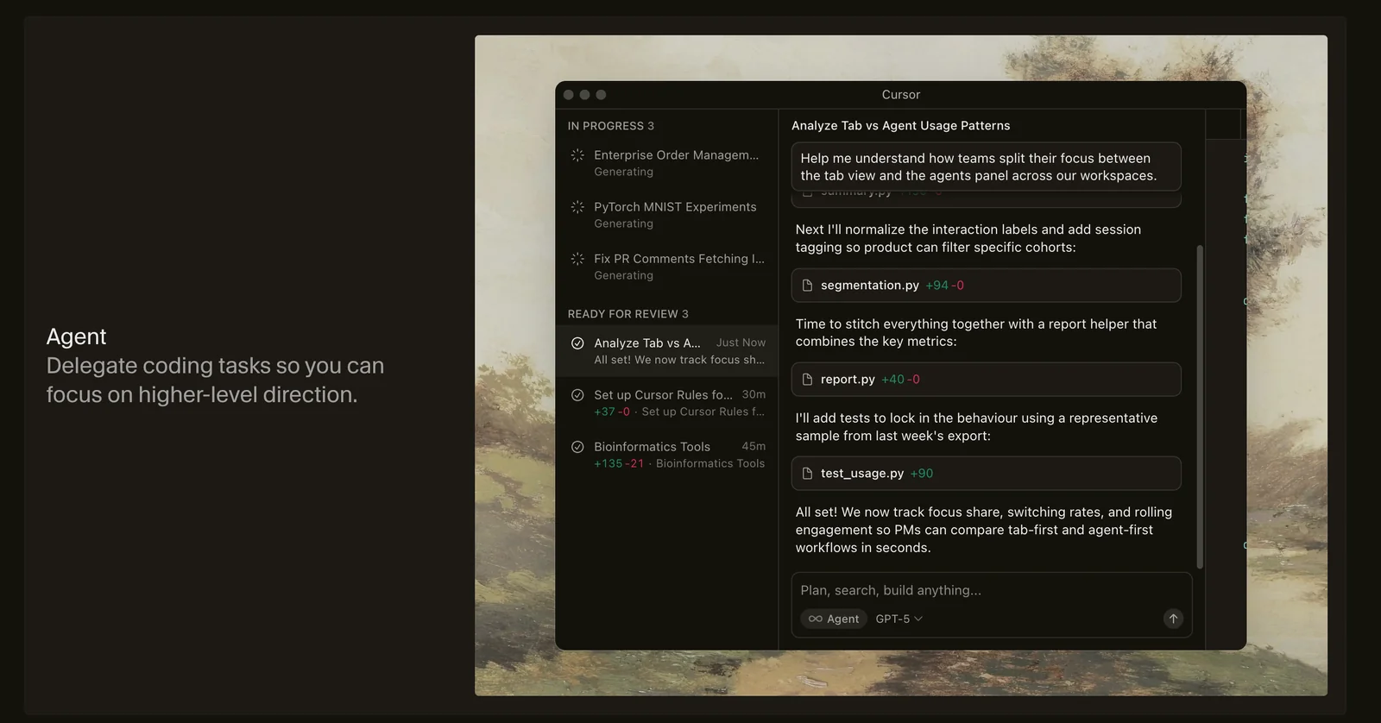Screen dimensions: 1381x723
Task: Click the 'Next I'll normalize the interaction labels' message
Action: click(x=968, y=238)
